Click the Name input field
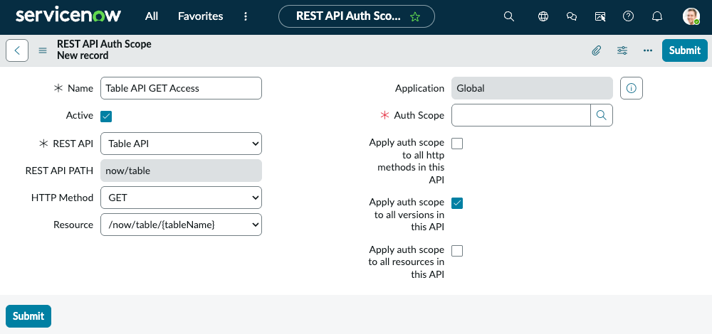The image size is (712, 334). tap(181, 88)
